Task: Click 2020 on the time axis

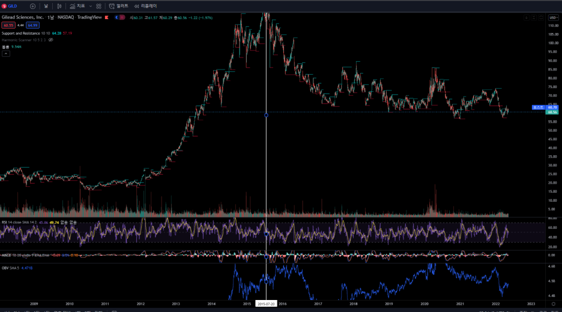Action: pyautogui.click(x=425, y=304)
